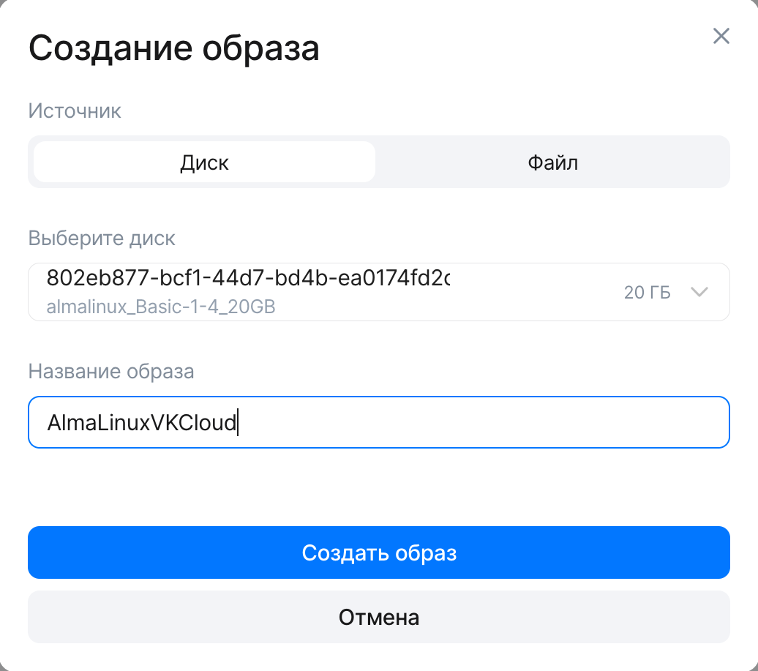
Task: Cancel with the Отмена button
Action: pos(378,617)
